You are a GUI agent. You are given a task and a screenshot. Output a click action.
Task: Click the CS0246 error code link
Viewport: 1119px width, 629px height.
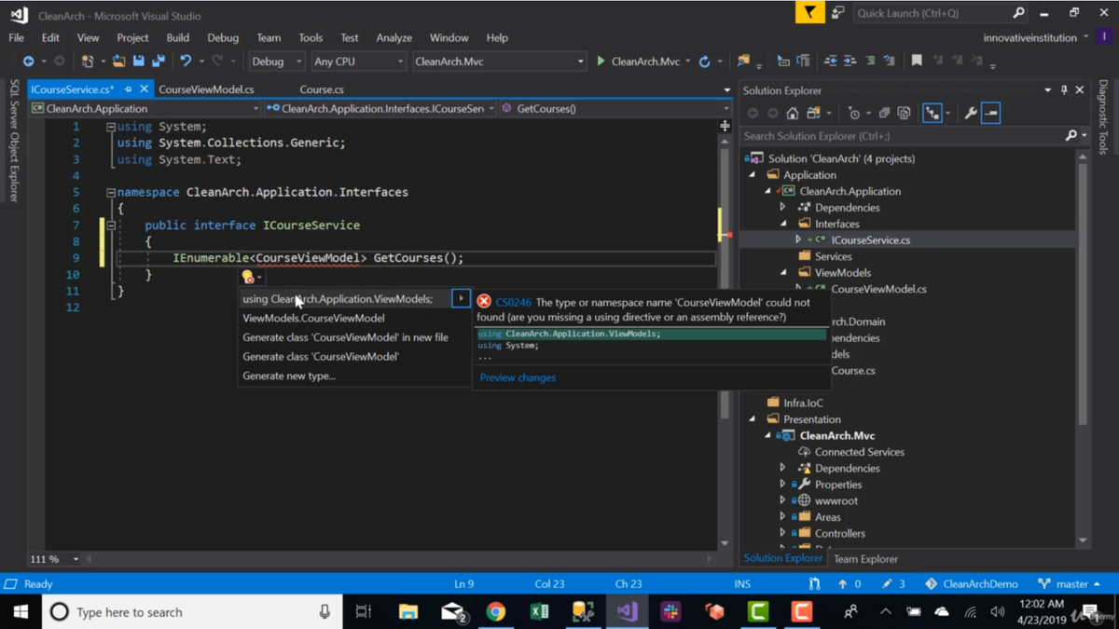click(514, 302)
